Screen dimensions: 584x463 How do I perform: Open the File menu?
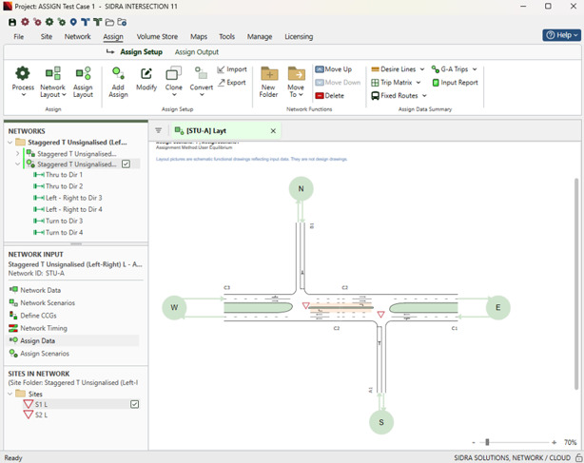click(x=19, y=36)
